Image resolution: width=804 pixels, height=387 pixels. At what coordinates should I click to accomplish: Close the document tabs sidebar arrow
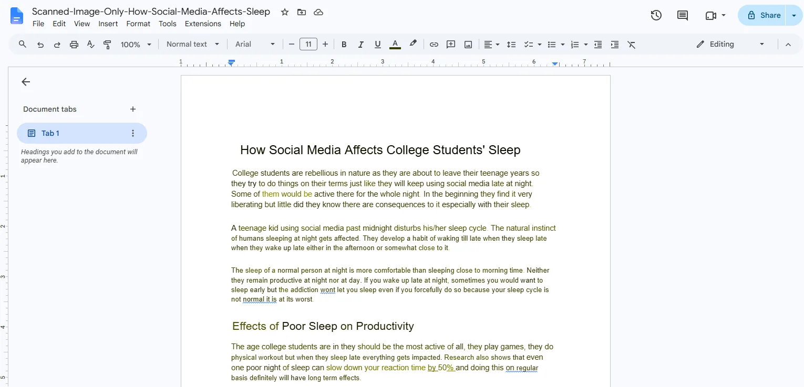26,82
